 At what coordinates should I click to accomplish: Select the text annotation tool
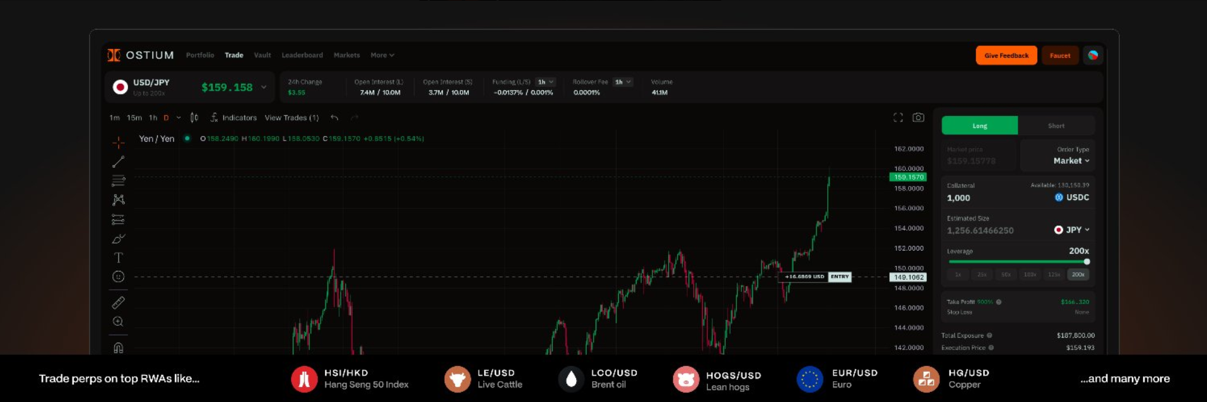coord(118,258)
